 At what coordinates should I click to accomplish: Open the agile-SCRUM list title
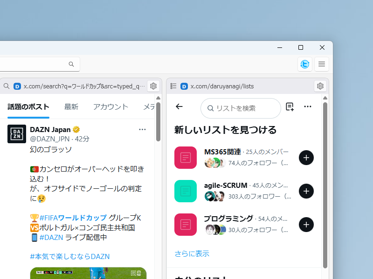click(x=226, y=185)
